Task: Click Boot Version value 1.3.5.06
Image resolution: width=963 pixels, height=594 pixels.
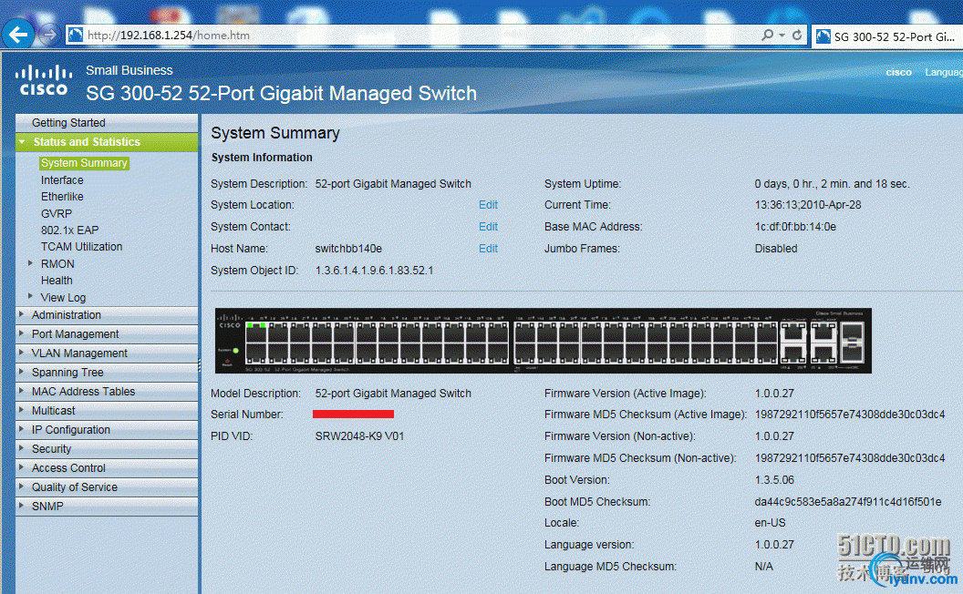Action: [x=774, y=480]
